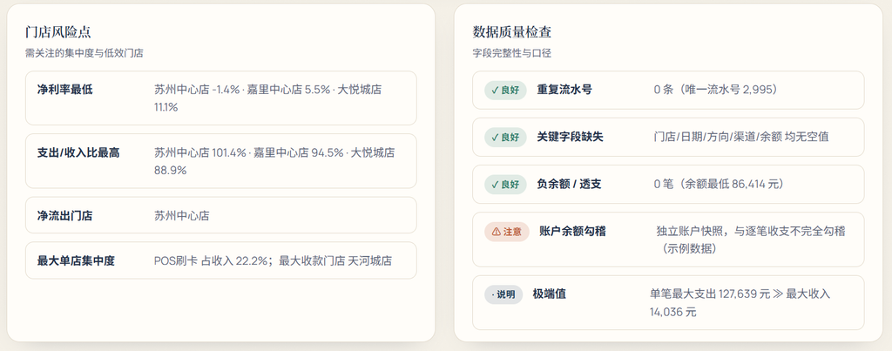Click the 说明 badge beside 极端值

[x=503, y=294]
